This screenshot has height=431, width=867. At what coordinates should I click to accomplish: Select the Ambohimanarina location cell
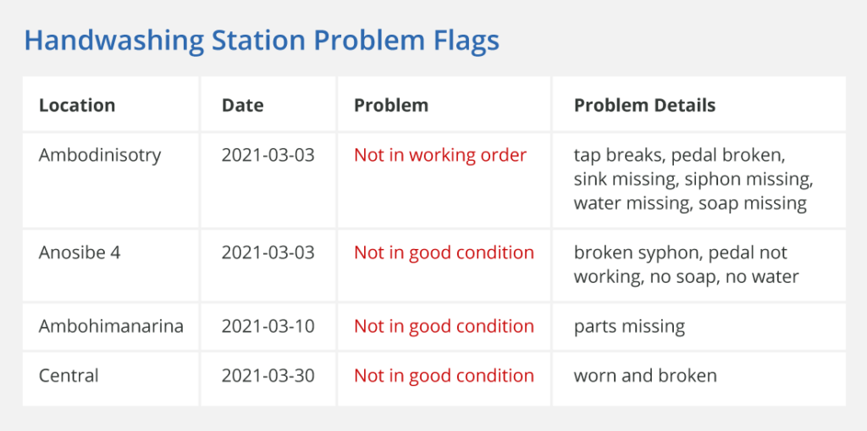[x=111, y=327]
